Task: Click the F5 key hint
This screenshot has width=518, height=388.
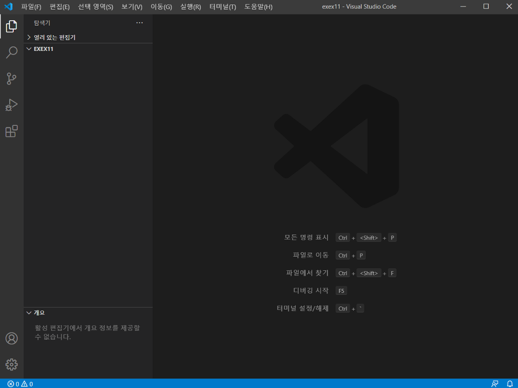Action: (341, 291)
